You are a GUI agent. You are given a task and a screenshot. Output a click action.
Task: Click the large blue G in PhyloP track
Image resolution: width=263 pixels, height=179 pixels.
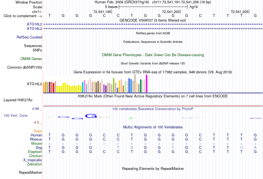[x=91, y=116]
